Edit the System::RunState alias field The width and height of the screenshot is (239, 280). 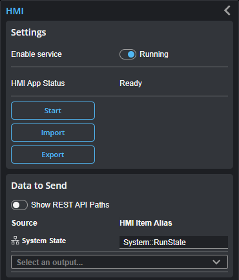click(174, 242)
